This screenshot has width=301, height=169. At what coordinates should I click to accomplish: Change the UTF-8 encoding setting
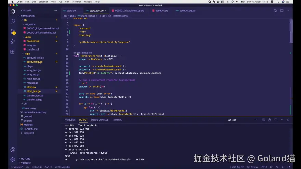(x=264, y=167)
